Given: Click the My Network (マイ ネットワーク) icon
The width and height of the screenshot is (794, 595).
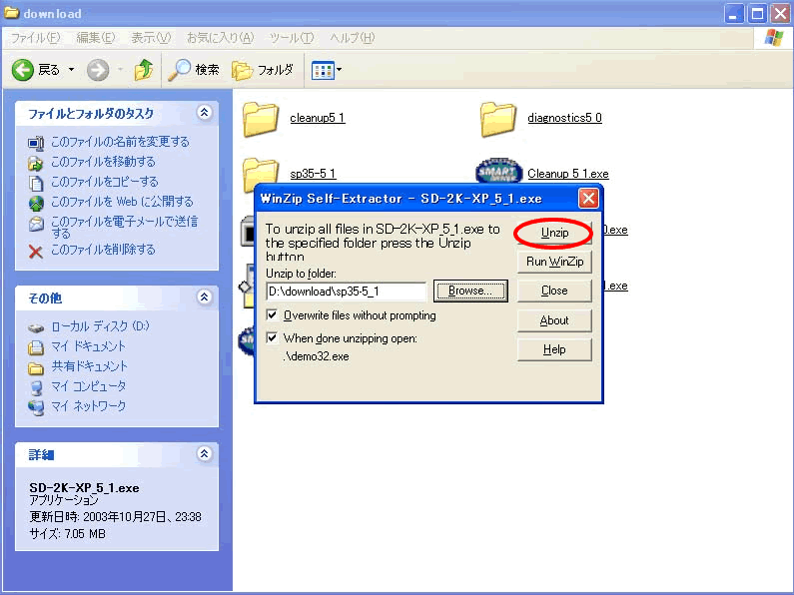Looking at the screenshot, I should pyautogui.click(x=36, y=407).
